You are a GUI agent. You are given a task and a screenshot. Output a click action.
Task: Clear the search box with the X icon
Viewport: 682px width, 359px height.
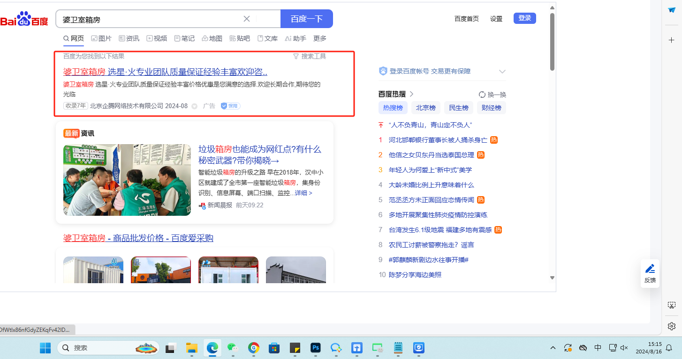247,19
